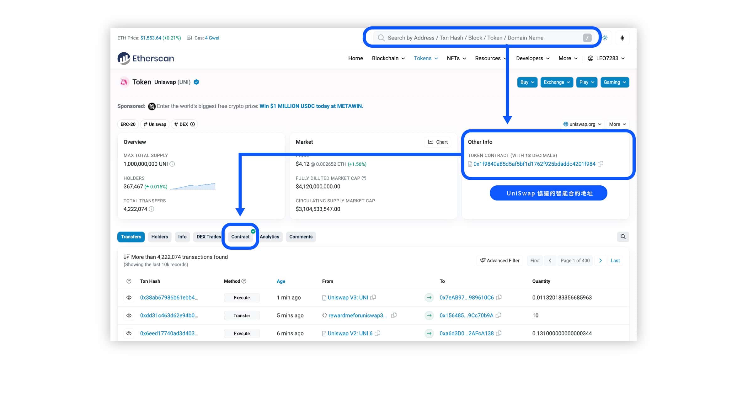Click the info icon beside Total Transfers value
This screenshot has height=394, width=753.
(152, 209)
